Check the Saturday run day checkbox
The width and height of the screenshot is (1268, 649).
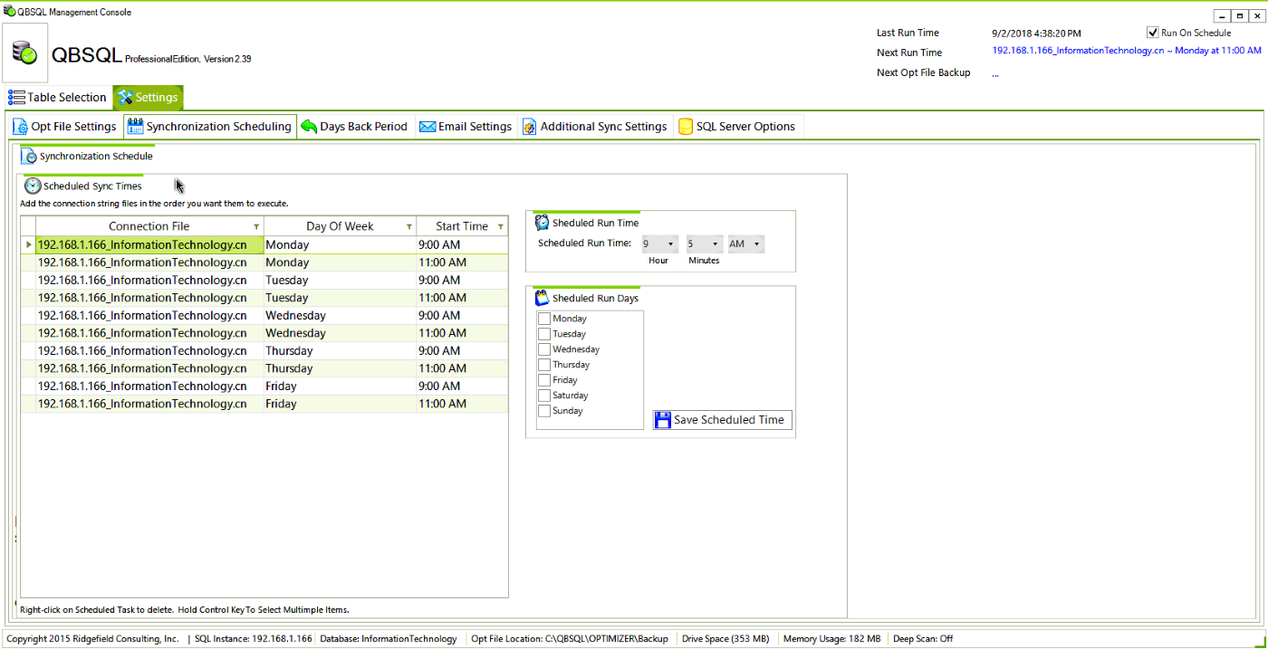click(x=544, y=396)
